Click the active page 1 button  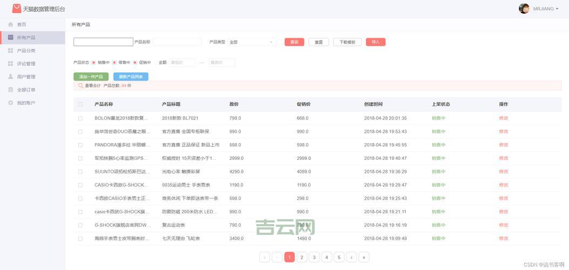coord(289,257)
